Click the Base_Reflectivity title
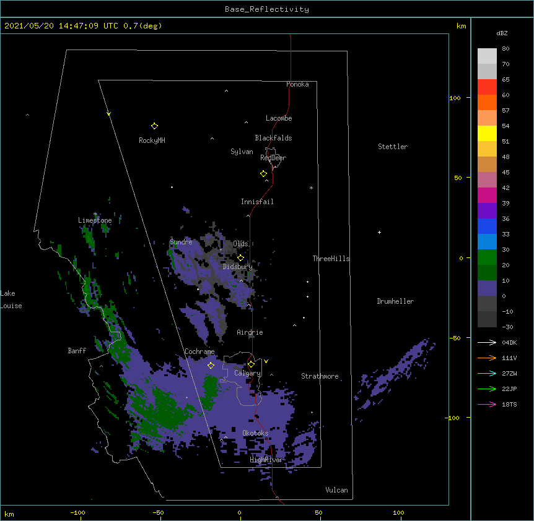This screenshot has height=521, width=534. click(267, 9)
